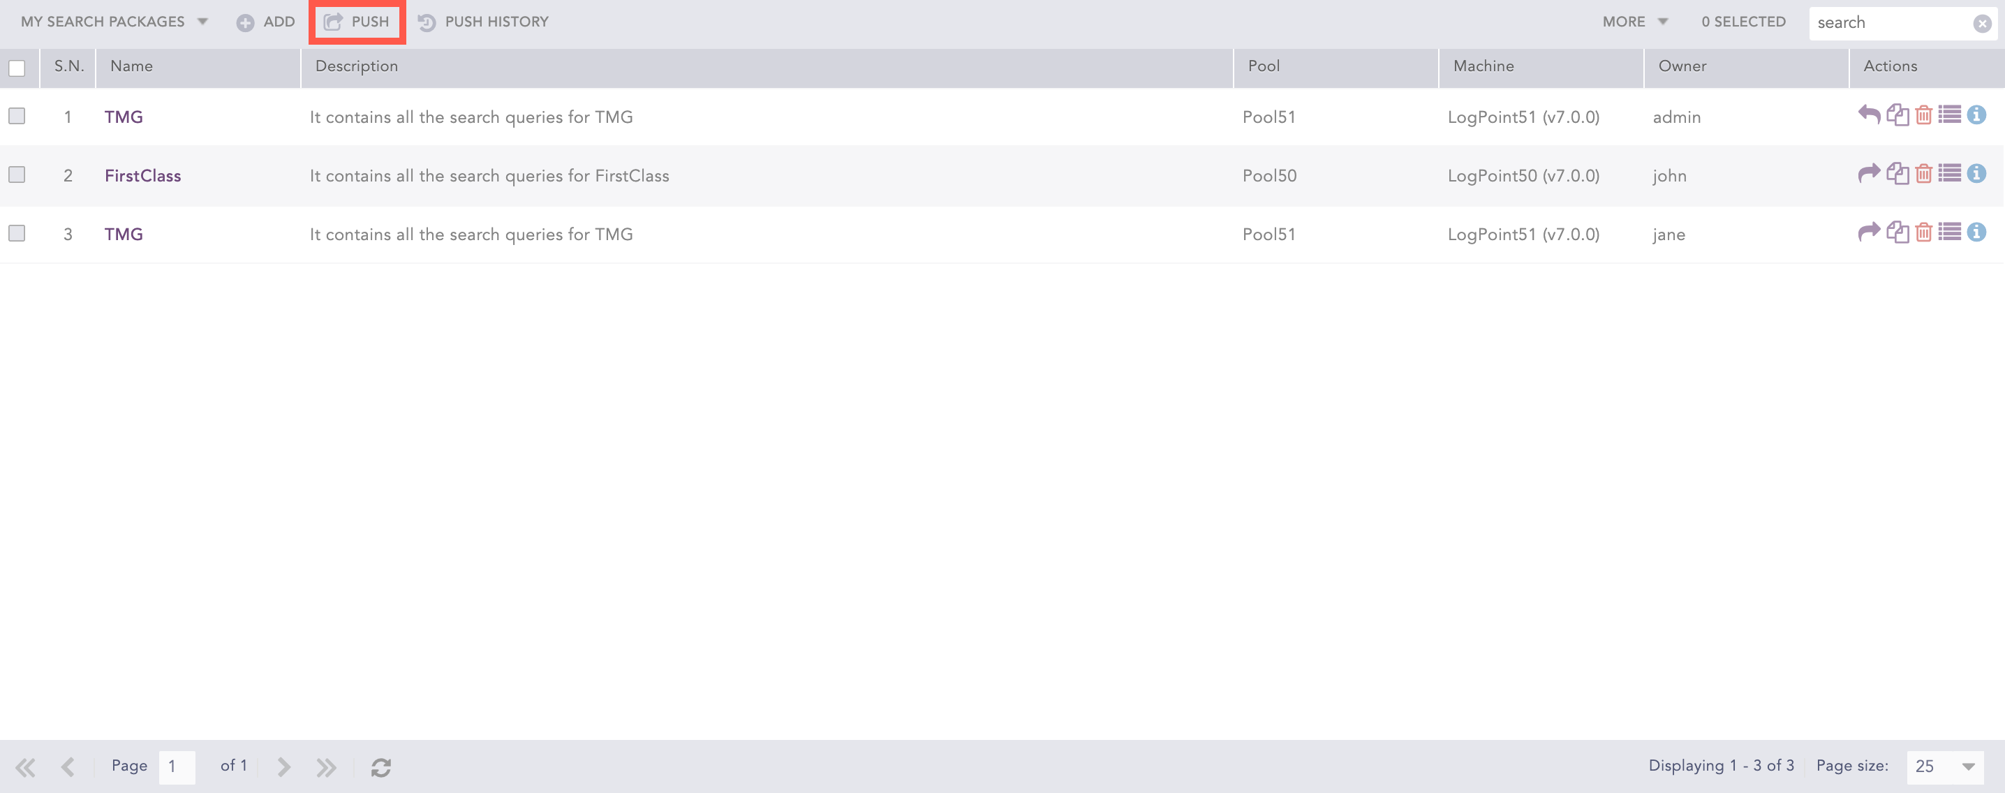Click the clone icon in jane's TMG row
This screenshot has height=793, width=2005.
pyautogui.click(x=1897, y=232)
